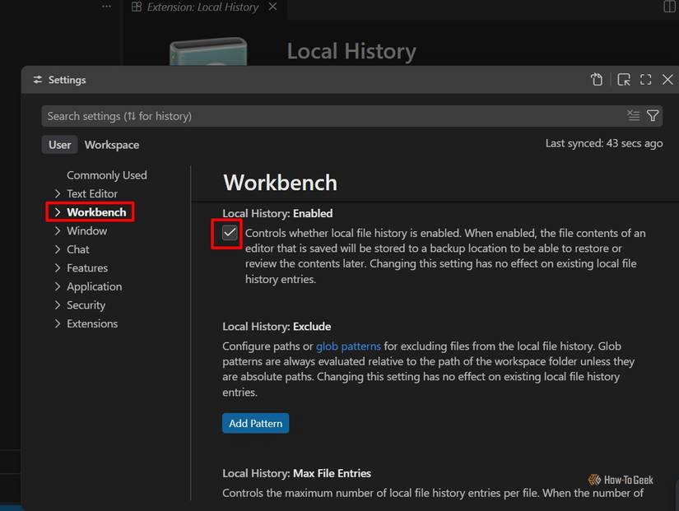The width and height of the screenshot is (679, 511).
Task: Select the Features tree label
Action: [87, 268]
